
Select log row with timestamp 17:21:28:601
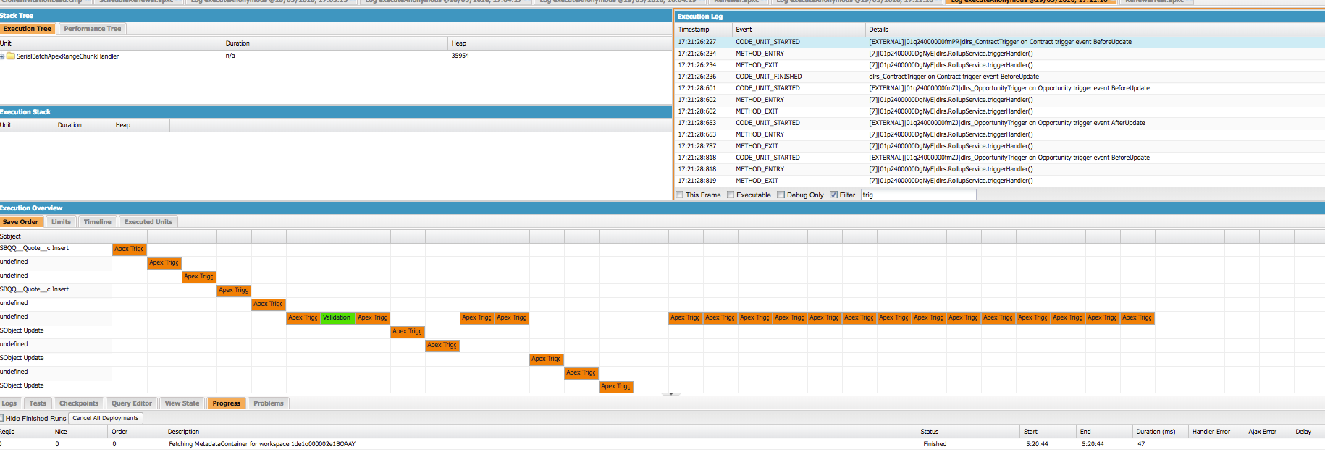1000,88
